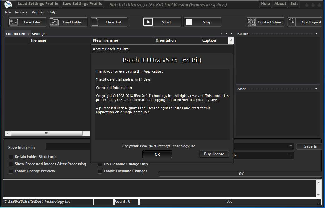Click OK in the About dialog
The height and width of the screenshot is (208, 325).
click(x=157, y=154)
